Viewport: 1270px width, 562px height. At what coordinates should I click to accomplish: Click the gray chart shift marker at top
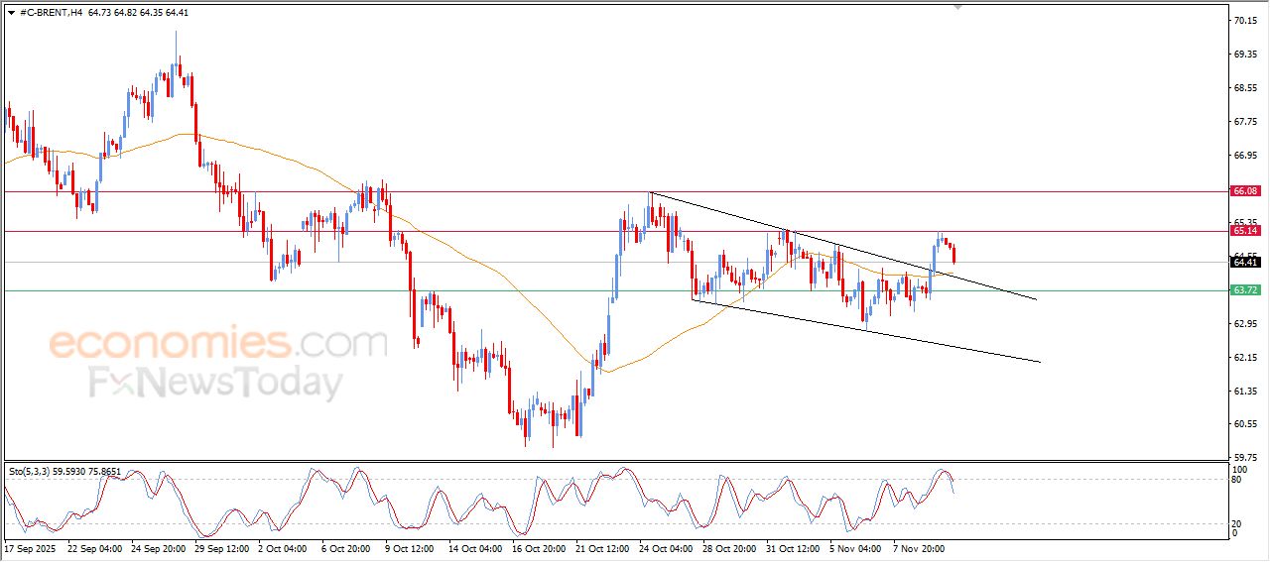point(956,7)
